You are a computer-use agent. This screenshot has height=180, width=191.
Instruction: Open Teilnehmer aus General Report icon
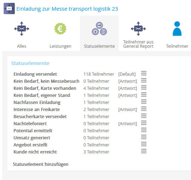[x=138, y=29]
